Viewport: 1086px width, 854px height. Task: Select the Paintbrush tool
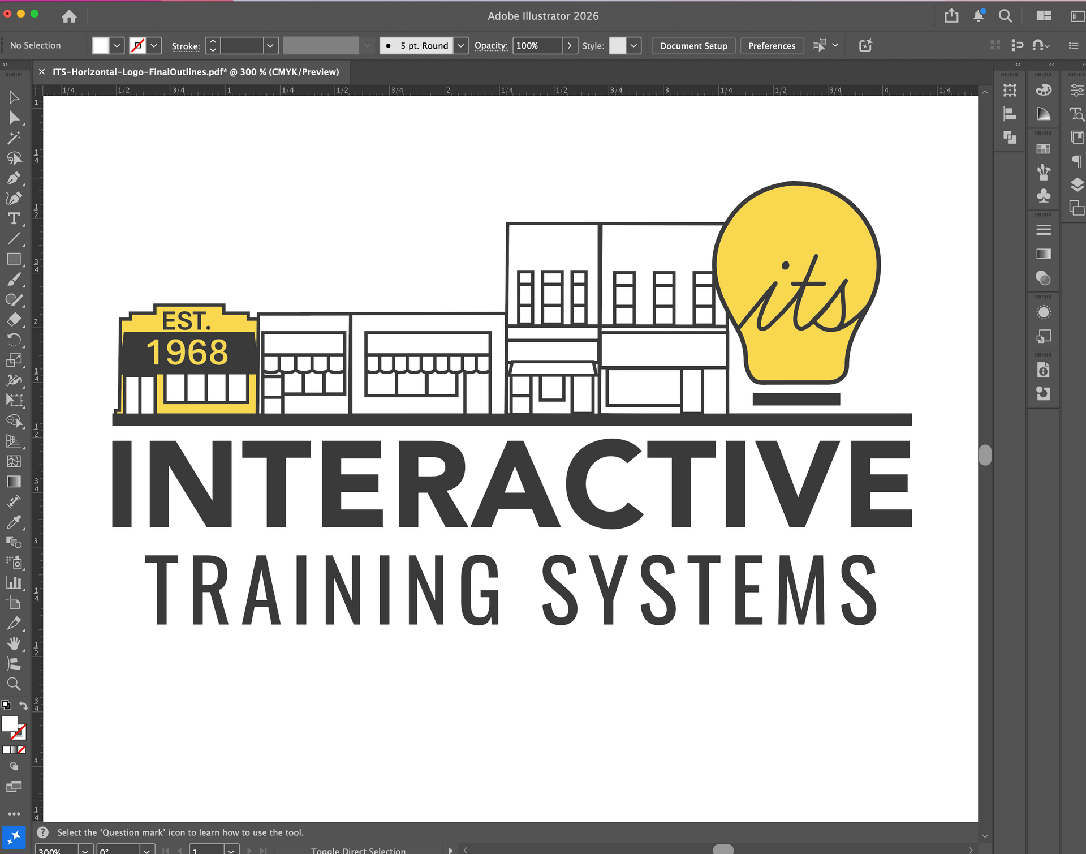pos(14,280)
